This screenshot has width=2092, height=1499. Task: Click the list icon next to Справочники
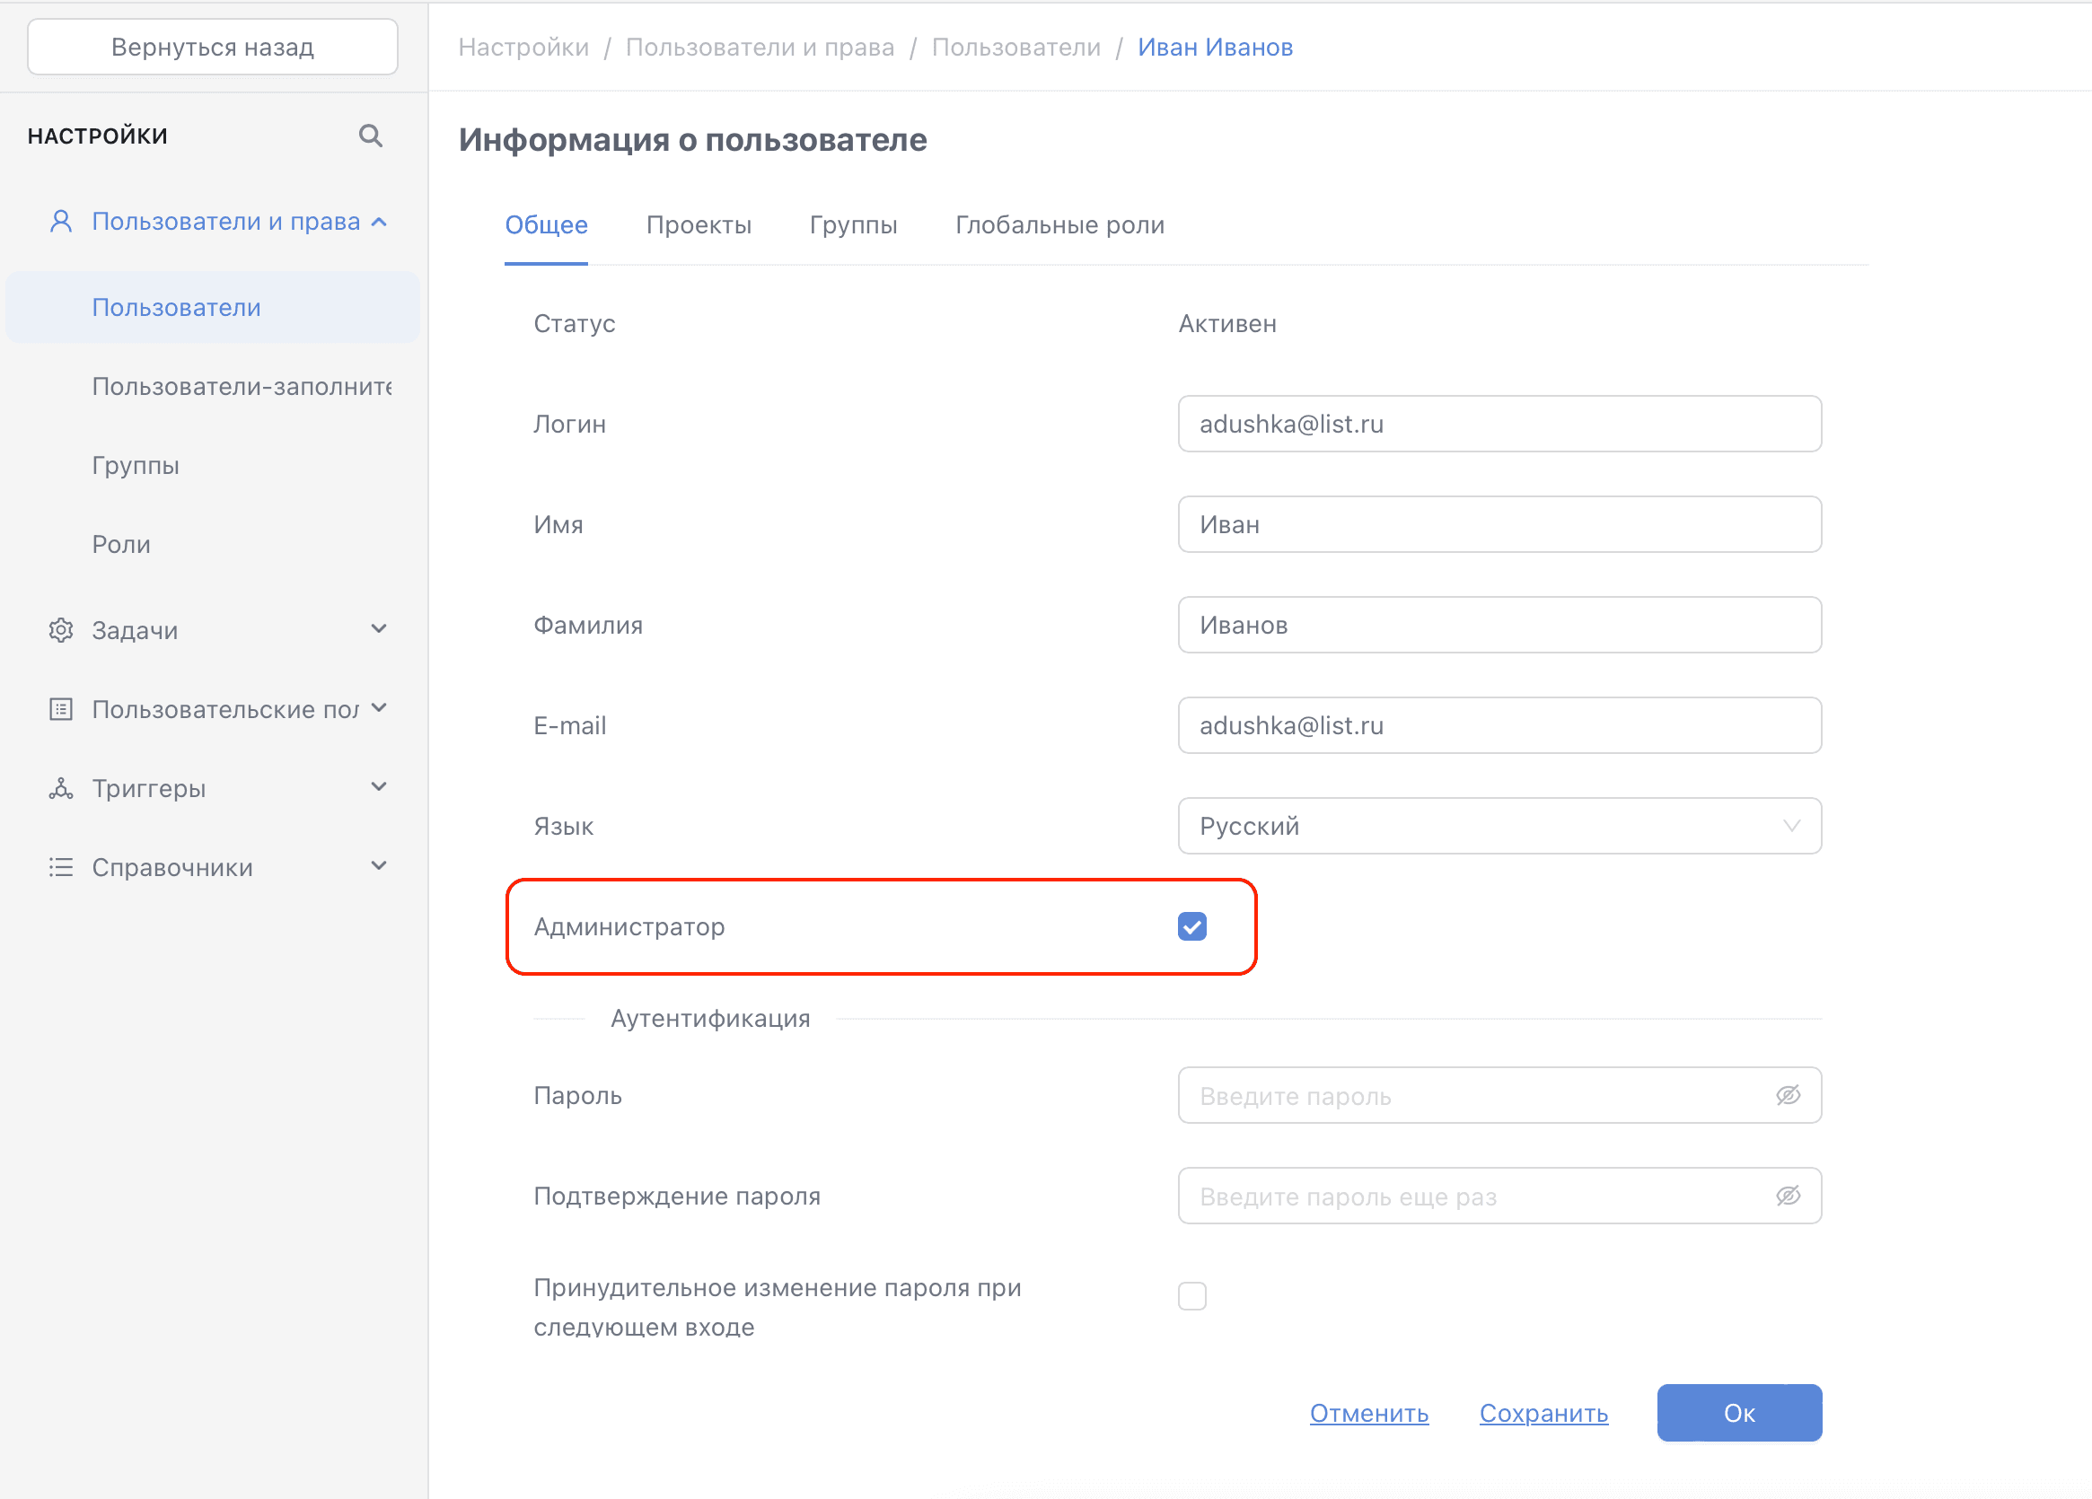61,867
